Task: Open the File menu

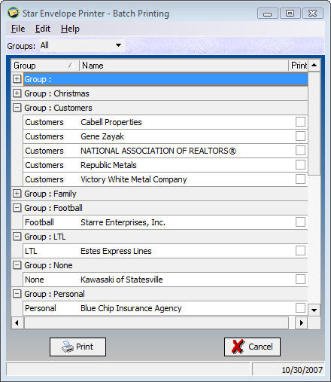Action: click(x=18, y=29)
